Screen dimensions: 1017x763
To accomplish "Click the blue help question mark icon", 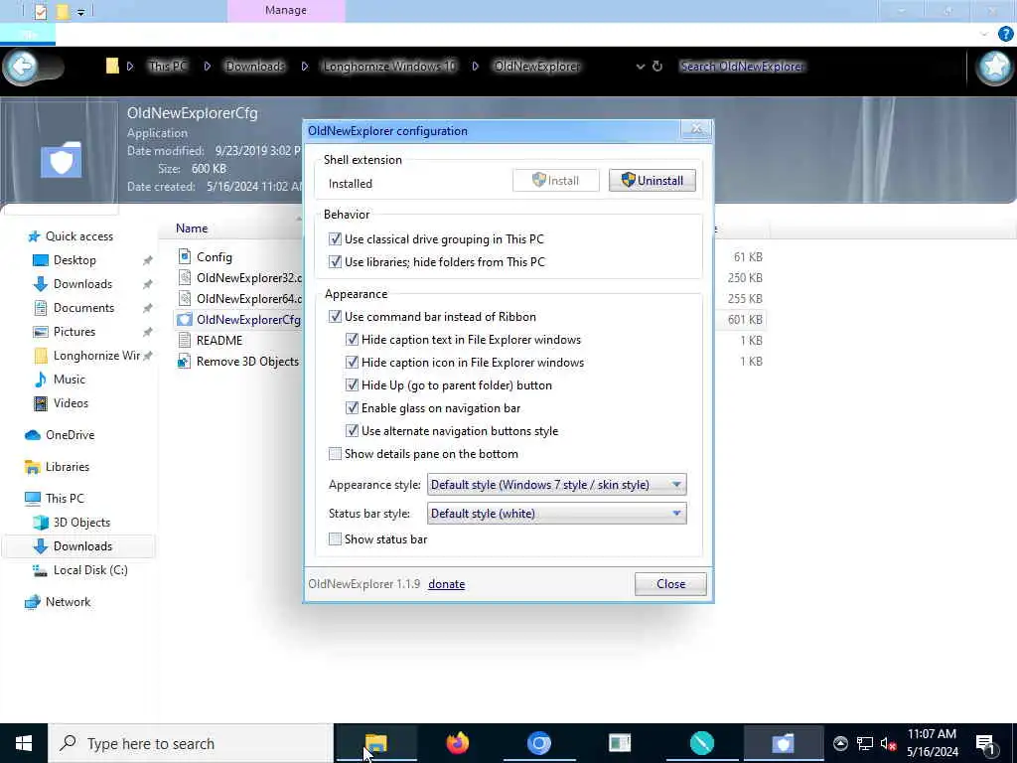I will 1005,34.
